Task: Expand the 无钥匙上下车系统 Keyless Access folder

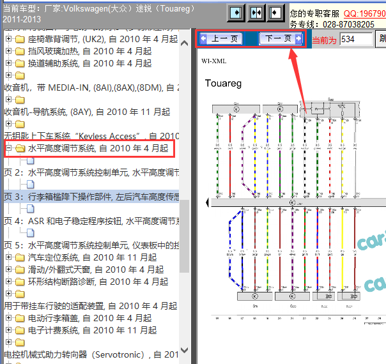Action: (x=8, y=123)
